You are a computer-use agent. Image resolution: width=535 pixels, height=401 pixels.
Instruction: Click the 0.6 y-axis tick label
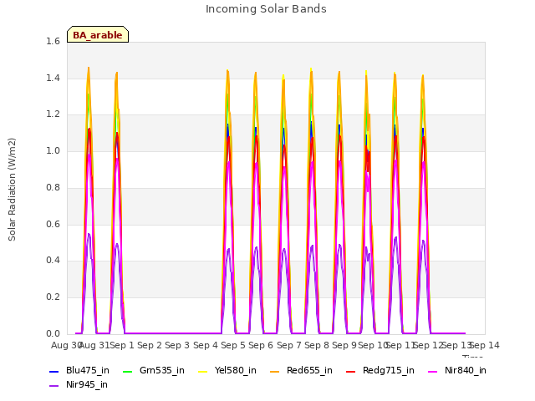point(53,224)
